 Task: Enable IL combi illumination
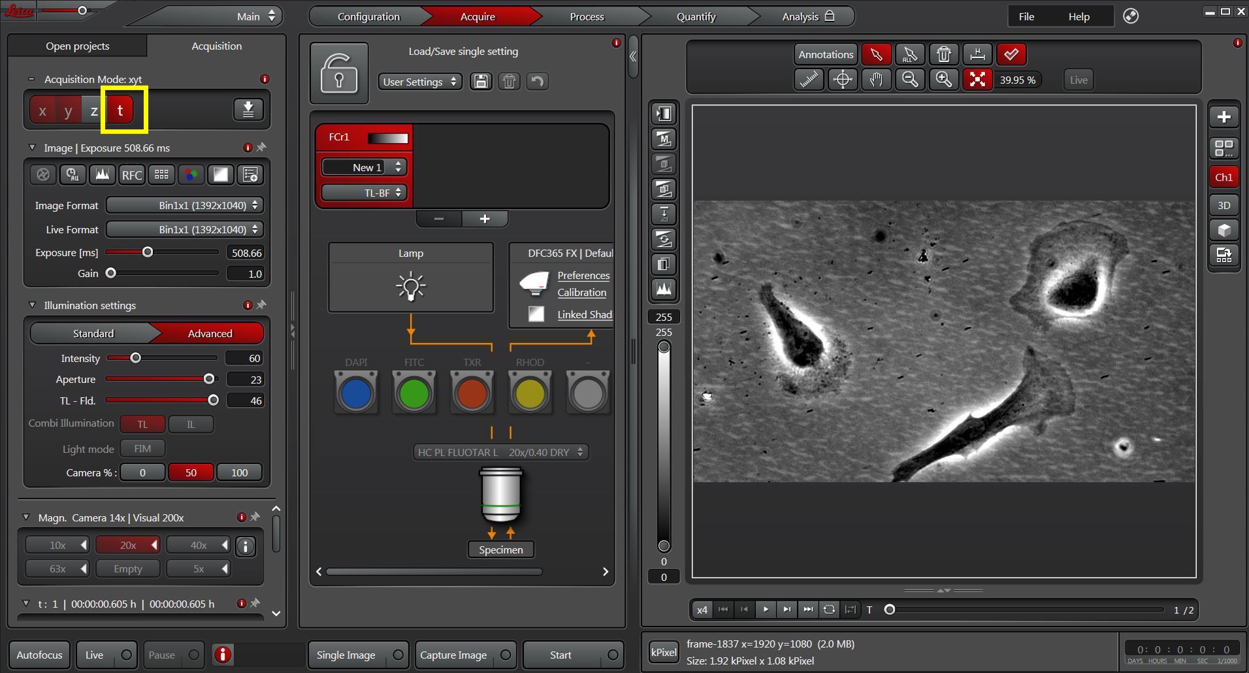(x=191, y=424)
